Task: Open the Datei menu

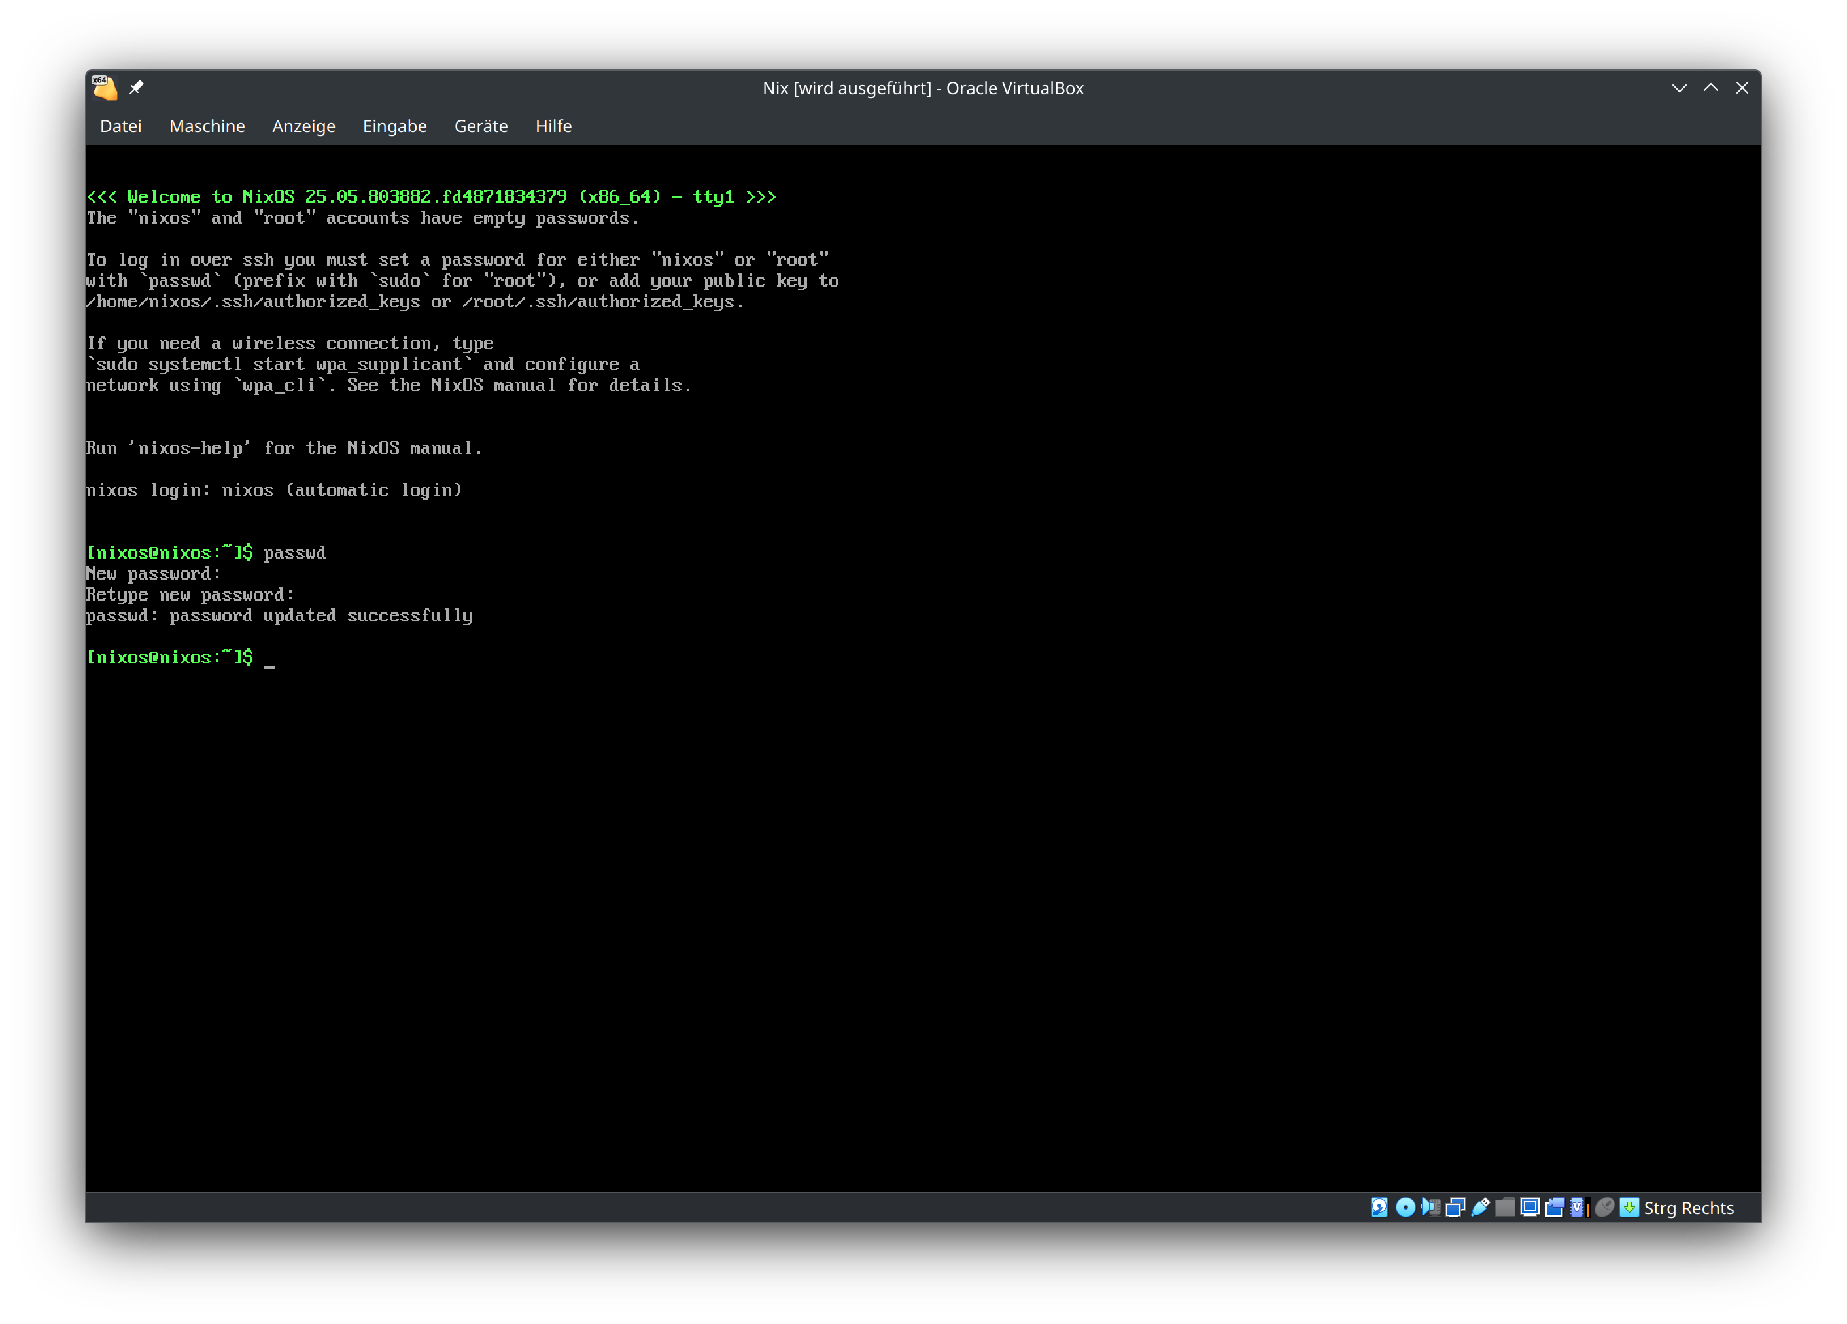Action: point(120,126)
